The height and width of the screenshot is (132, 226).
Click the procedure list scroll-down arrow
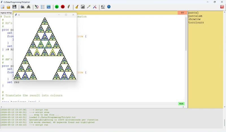point(224,107)
